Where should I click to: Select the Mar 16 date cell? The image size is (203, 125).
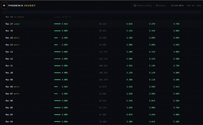(9, 31)
